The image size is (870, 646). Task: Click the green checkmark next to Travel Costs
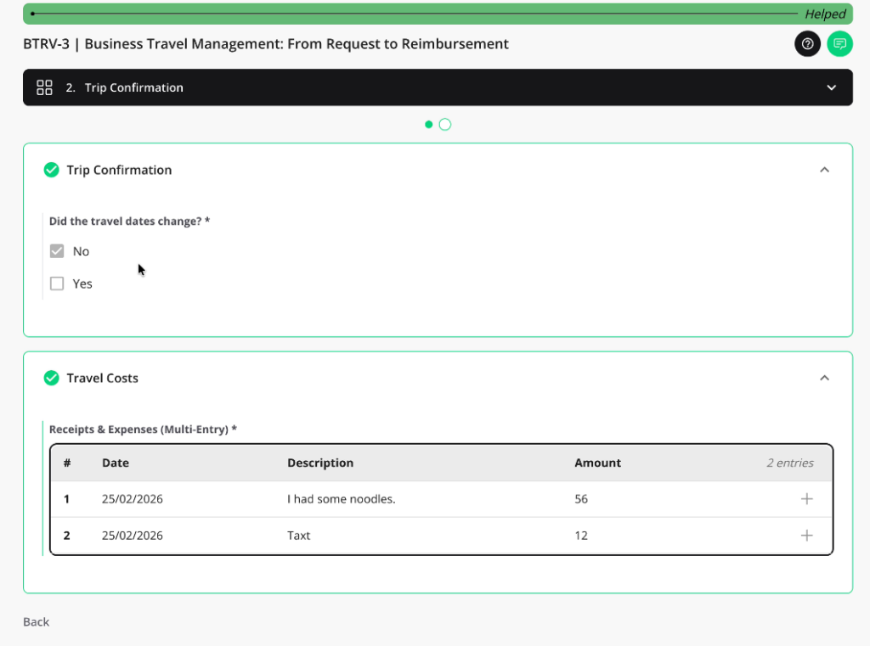pos(51,378)
